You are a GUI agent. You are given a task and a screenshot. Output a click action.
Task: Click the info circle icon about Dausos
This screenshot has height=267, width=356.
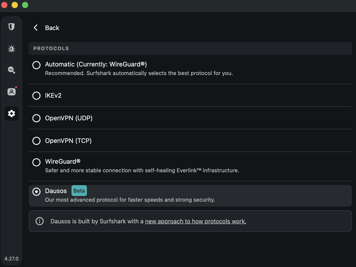[40, 221]
